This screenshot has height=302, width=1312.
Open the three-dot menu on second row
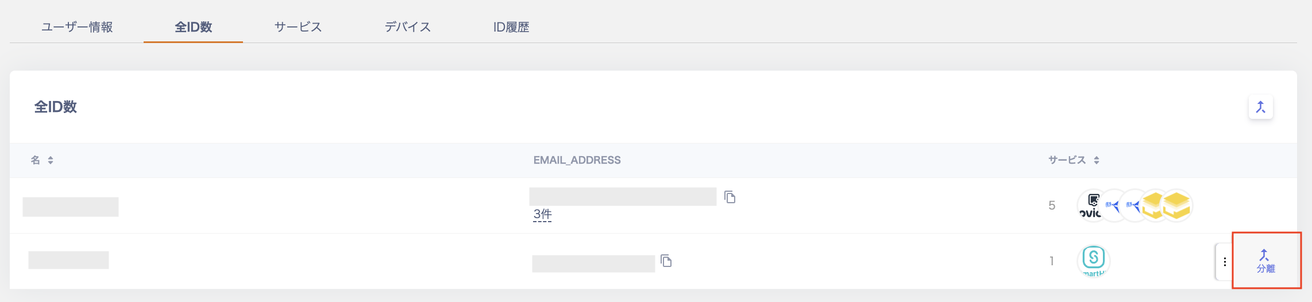coord(1225,262)
